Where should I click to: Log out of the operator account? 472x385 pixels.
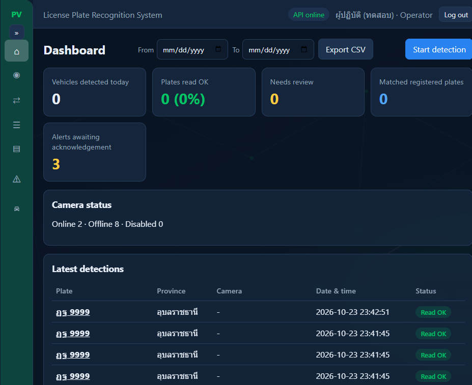click(x=456, y=15)
